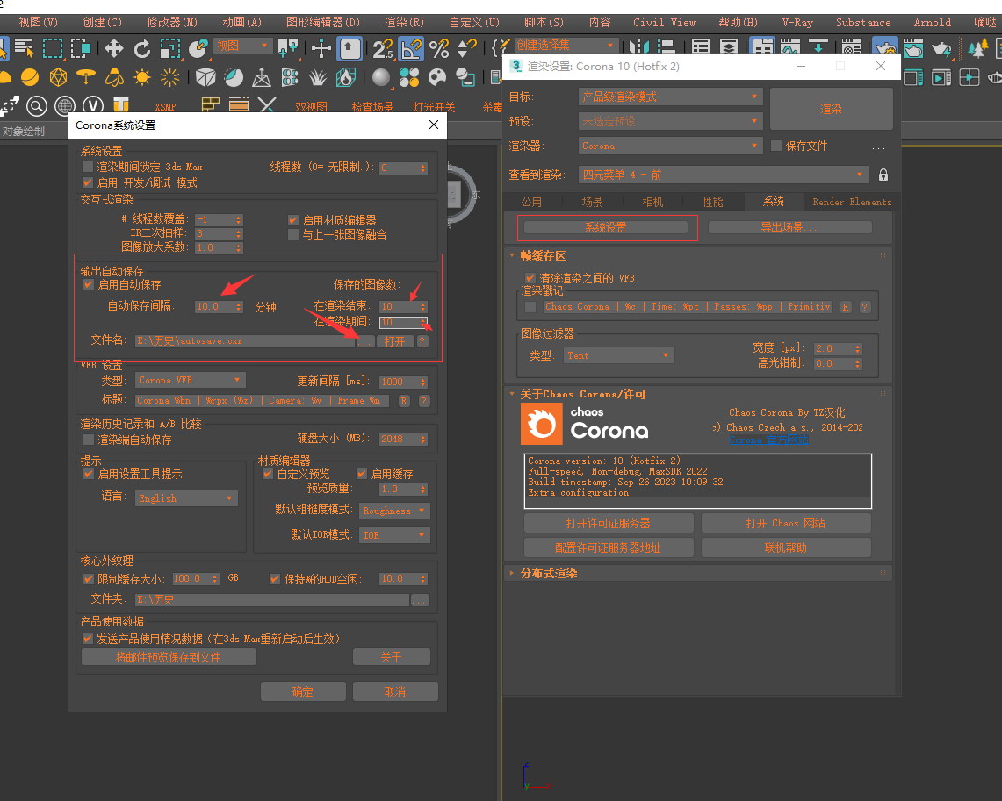Click the select and manipulate icon
1002x801 pixels.
pyautogui.click(x=321, y=48)
